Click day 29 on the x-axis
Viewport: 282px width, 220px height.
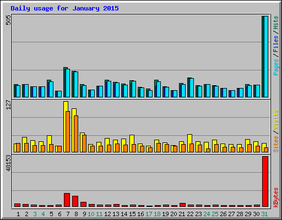coord(248,214)
